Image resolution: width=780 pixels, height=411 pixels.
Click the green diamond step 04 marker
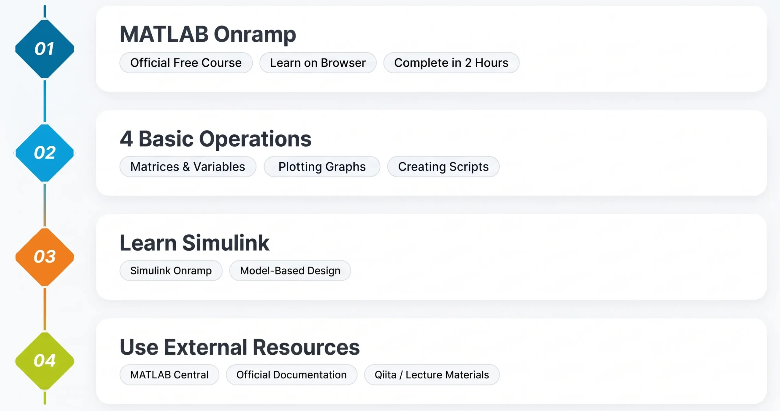click(x=45, y=361)
